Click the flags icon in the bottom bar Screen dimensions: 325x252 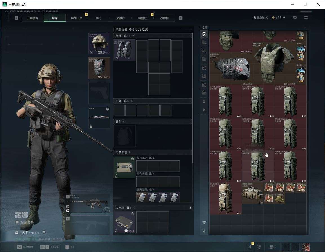click(259, 247)
